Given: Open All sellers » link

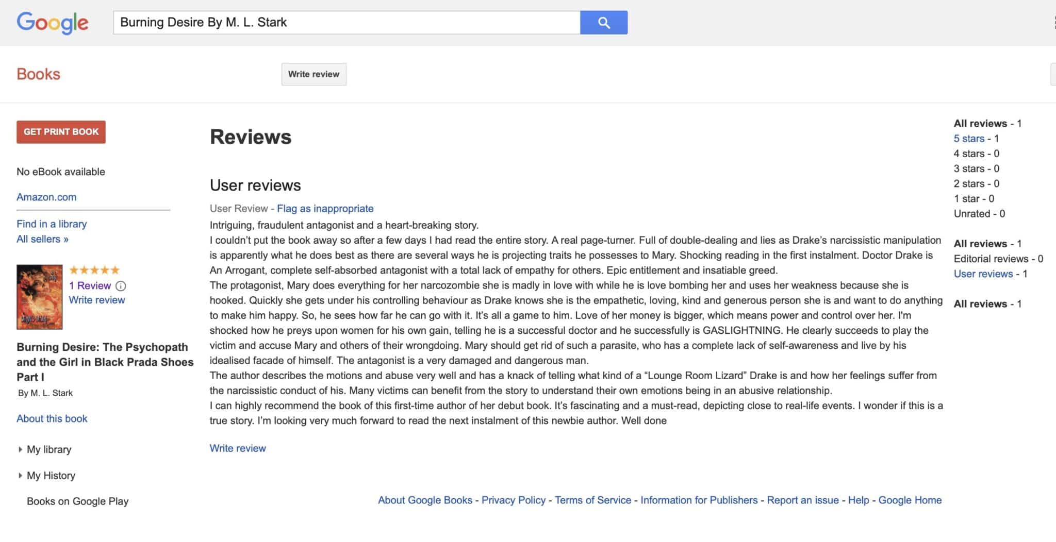Looking at the screenshot, I should click(x=42, y=239).
